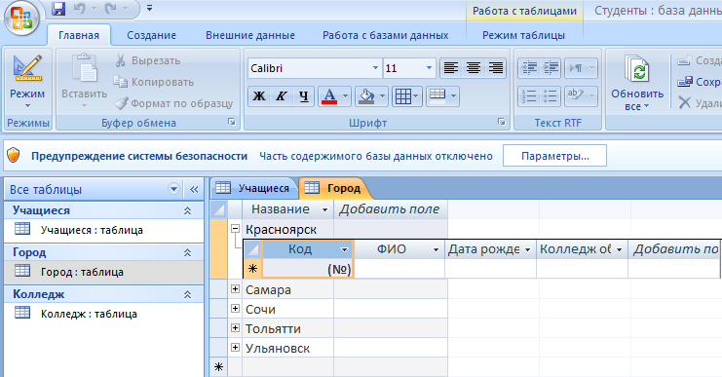
Task: Collapse the Учащиеся group
Action: 187,210
